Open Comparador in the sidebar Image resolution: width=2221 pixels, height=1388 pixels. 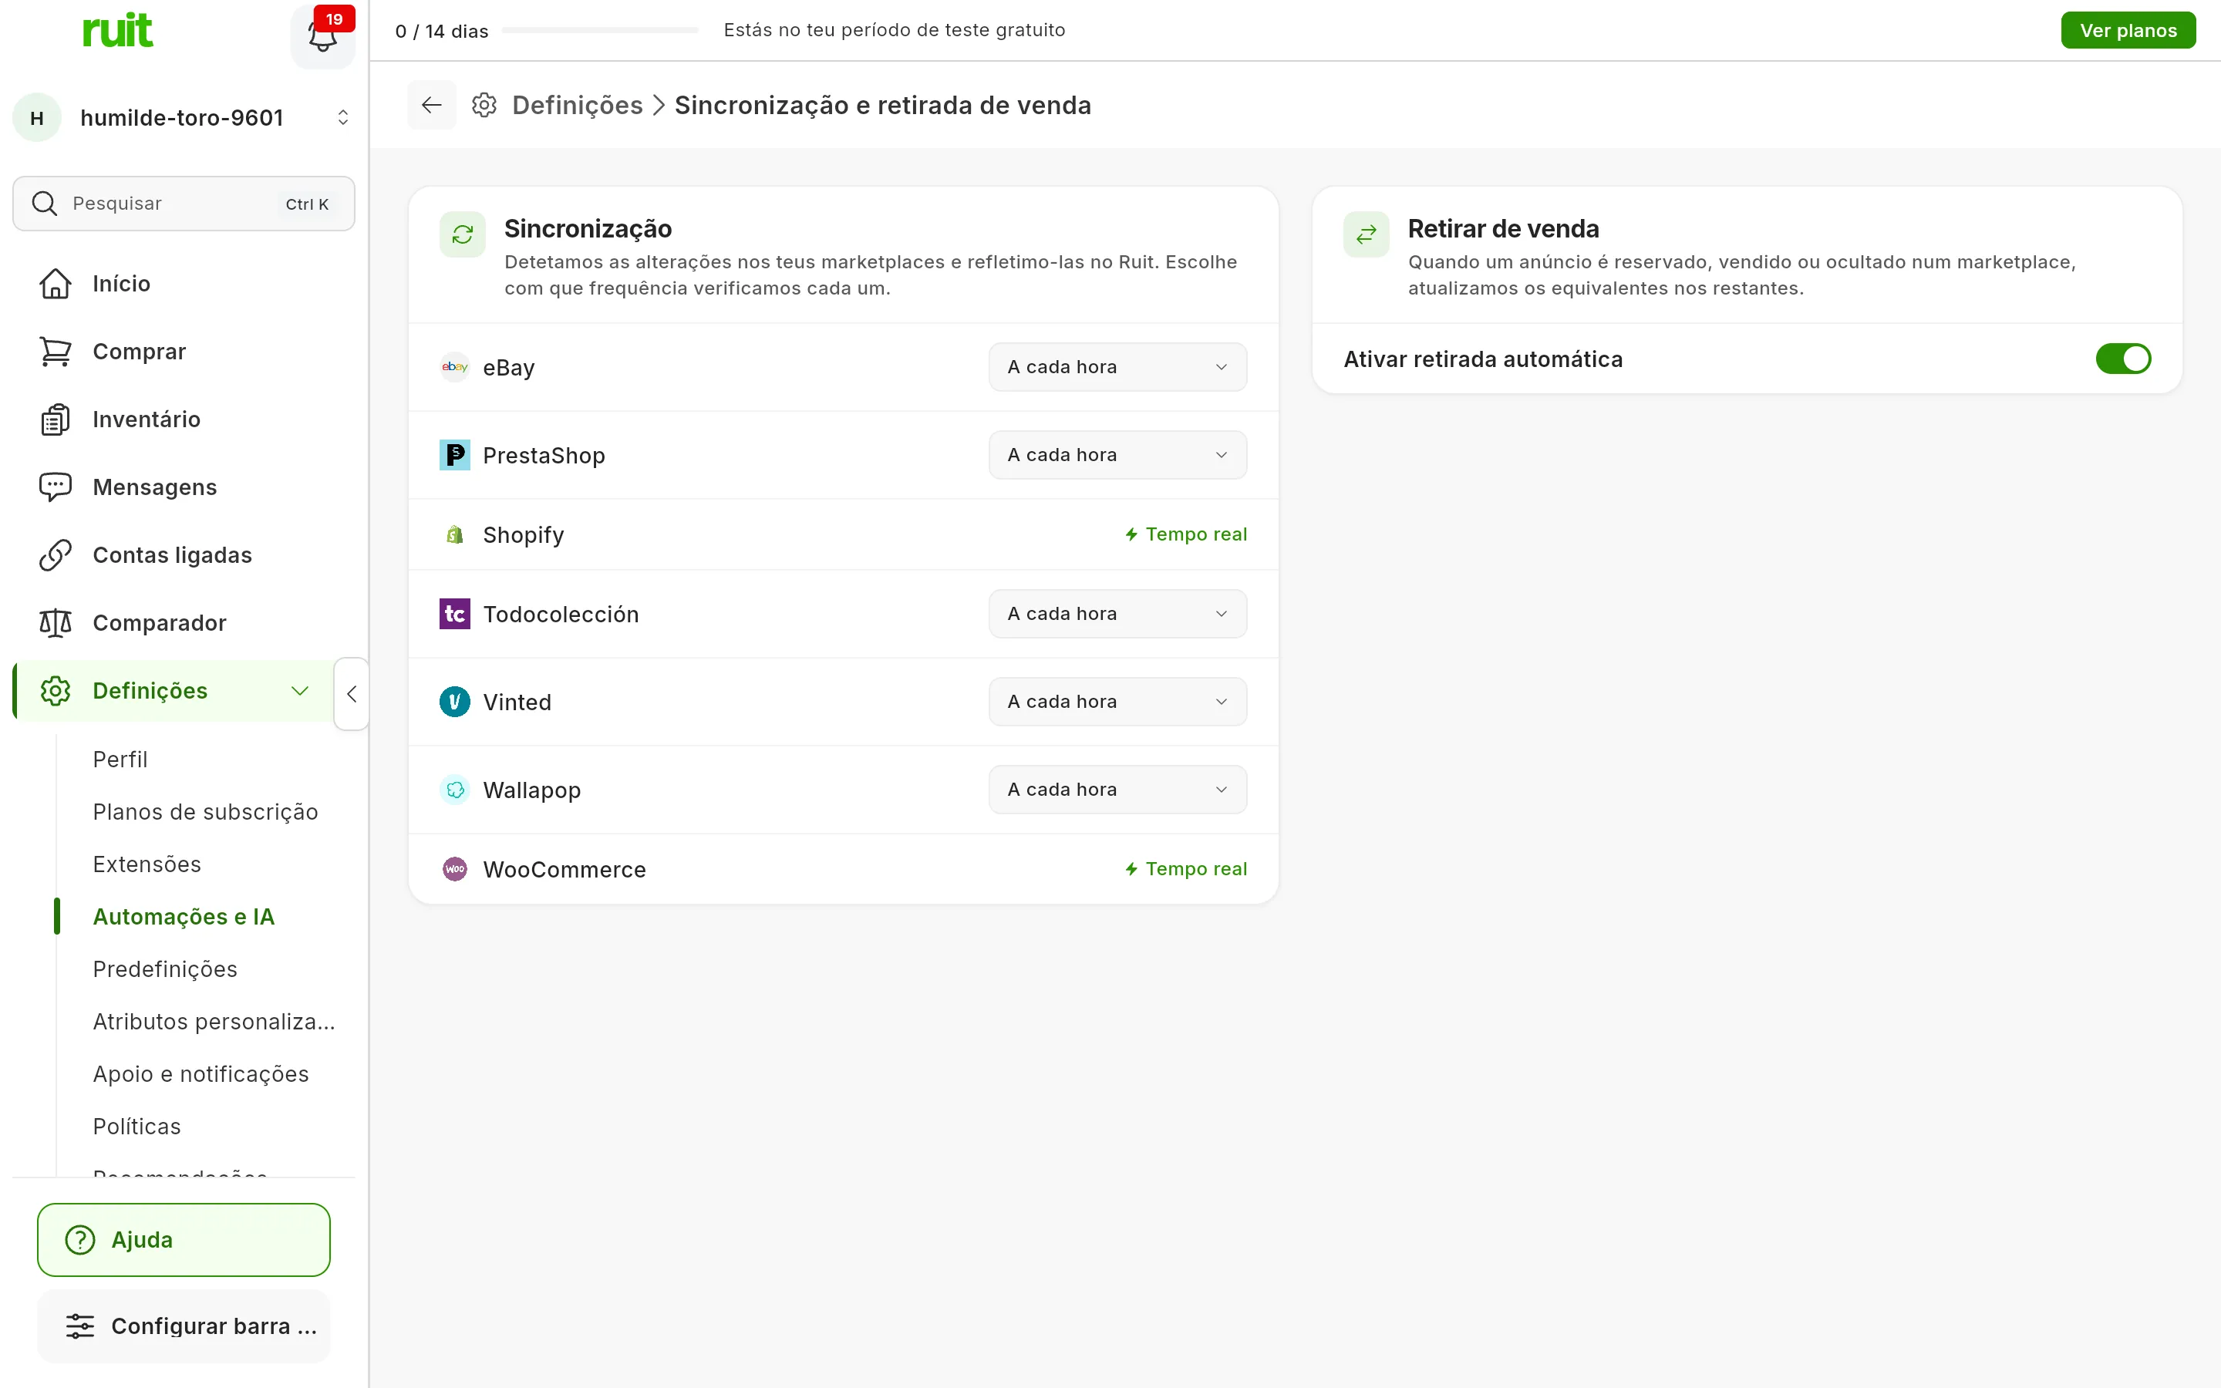184,623
